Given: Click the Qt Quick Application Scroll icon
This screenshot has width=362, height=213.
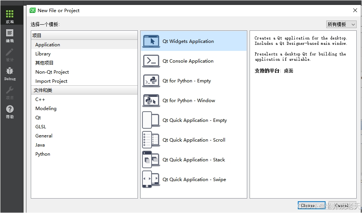Looking at the screenshot, I should click(x=151, y=140).
